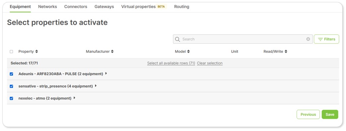The width and height of the screenshot is (346, 131).
Task: Sort by Property column arrows
Action: [36, 51]
